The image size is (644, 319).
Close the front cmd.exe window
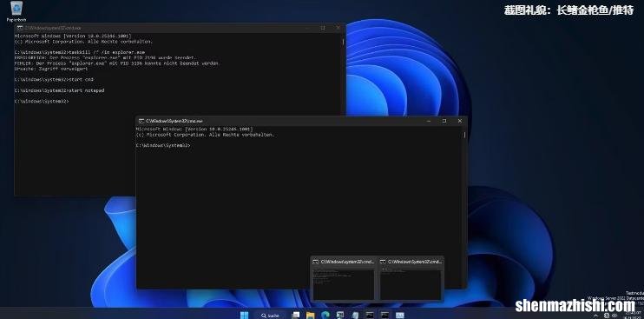click(460, 121)
